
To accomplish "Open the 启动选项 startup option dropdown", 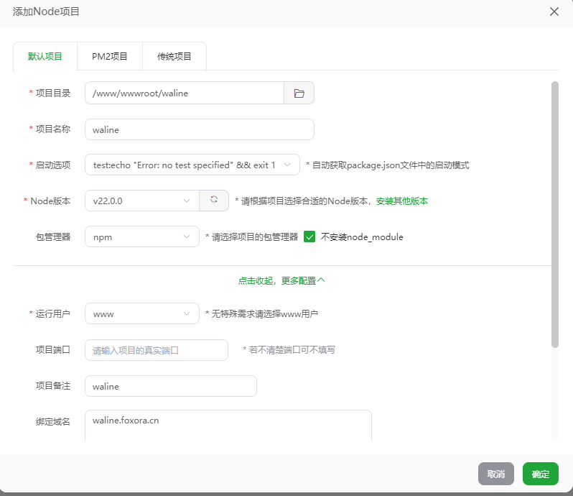I will click(192, 165).
